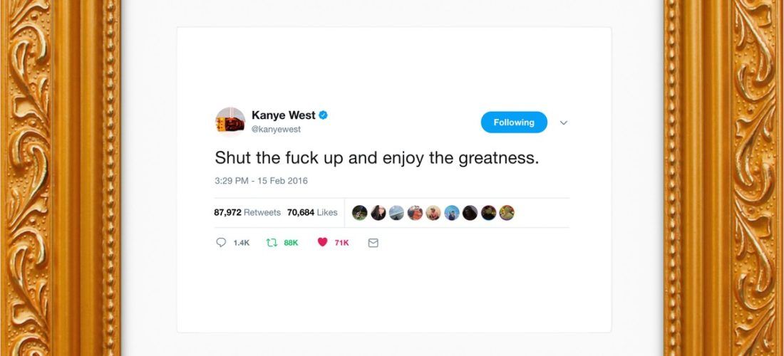Click the reply speech bubble icon
This screenshot has height=356, width=784.
[221, 243]
